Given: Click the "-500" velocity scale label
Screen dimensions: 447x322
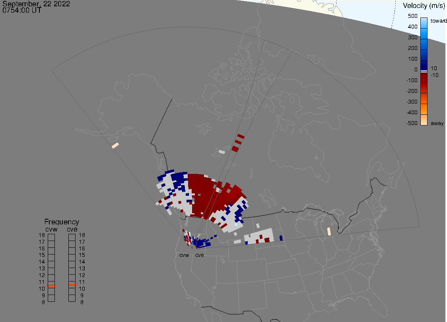Looking at the screenshot, I should tap(412, 123).
